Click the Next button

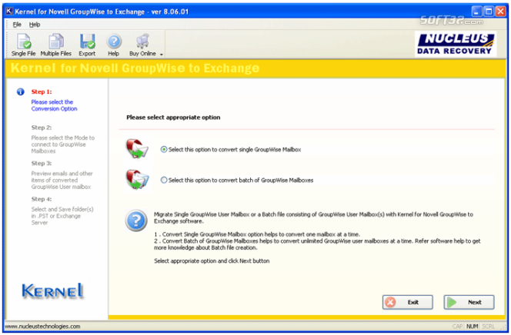pyautogui.click(x=469, y=302)
